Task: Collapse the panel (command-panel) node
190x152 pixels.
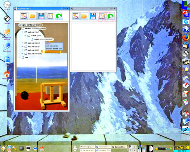Action: pos(19,28)
